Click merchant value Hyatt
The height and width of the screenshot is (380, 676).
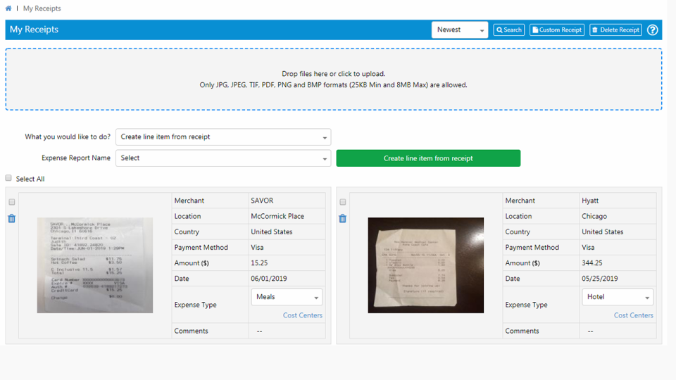(x=590, y=201)
